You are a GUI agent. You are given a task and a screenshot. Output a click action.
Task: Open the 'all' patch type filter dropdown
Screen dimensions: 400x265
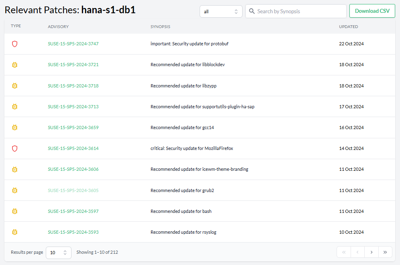click(221, 12)
